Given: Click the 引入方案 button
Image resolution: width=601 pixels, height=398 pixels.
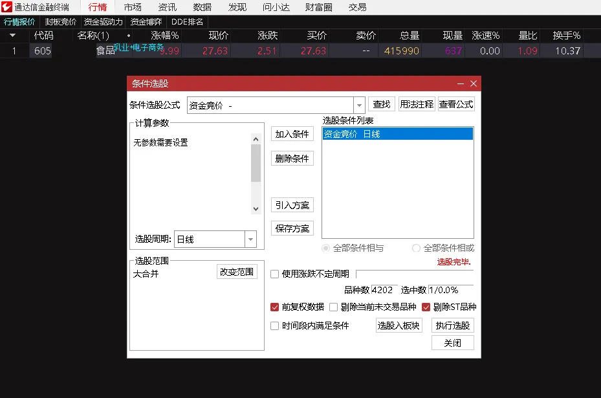Looking at the screenshot, I should coord(292,205).
